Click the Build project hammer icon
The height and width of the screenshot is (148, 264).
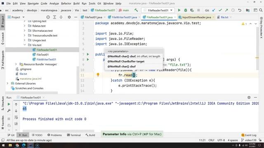136,10
